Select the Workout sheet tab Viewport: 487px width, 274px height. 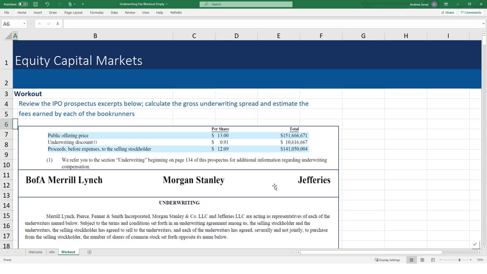pyautogui.click(x=68, y=252)
